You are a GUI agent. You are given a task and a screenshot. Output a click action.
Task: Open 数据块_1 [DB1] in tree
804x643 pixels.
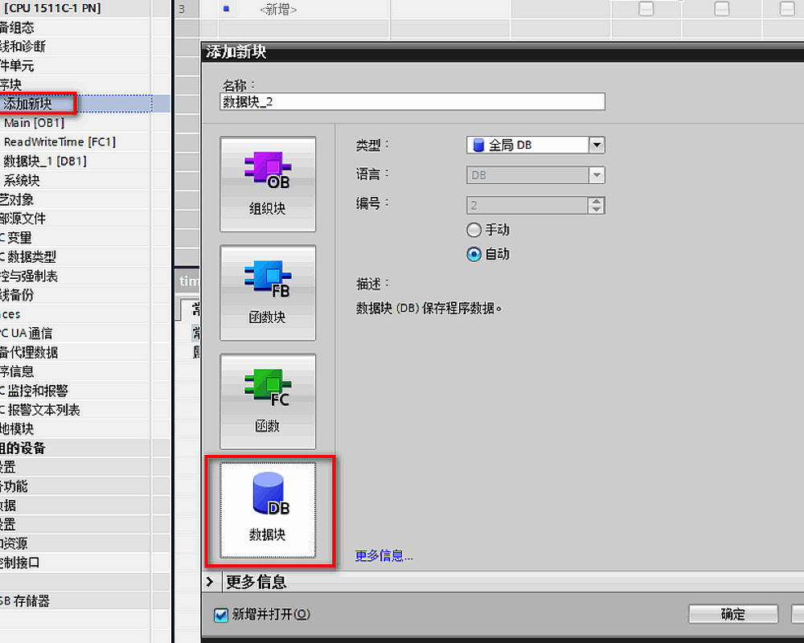[x=45, y=162]
